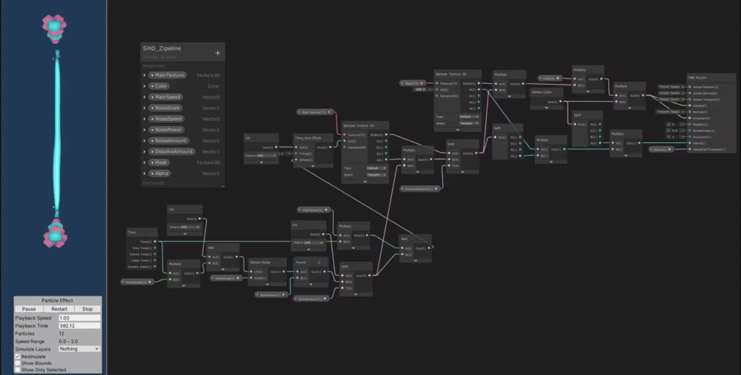Check the Show Only Selected option
The height and width of the screenshot is (375, 741).
tap(18, 370)
